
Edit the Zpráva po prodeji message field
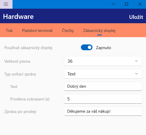tap(103, 111)
